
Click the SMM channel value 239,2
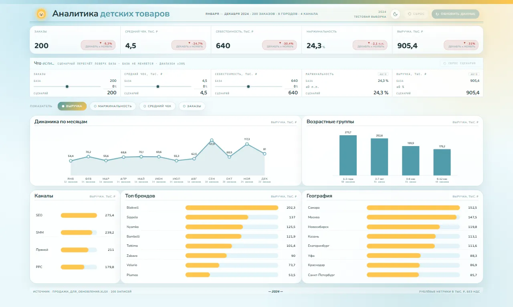coord(109,232)
